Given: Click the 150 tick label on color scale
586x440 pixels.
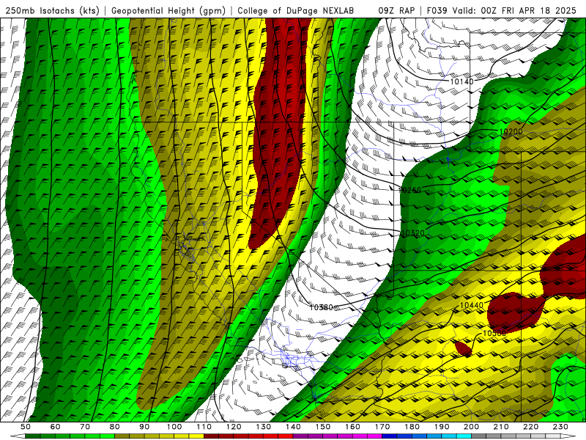Looking at the screenshot, I should pos(323,427).
